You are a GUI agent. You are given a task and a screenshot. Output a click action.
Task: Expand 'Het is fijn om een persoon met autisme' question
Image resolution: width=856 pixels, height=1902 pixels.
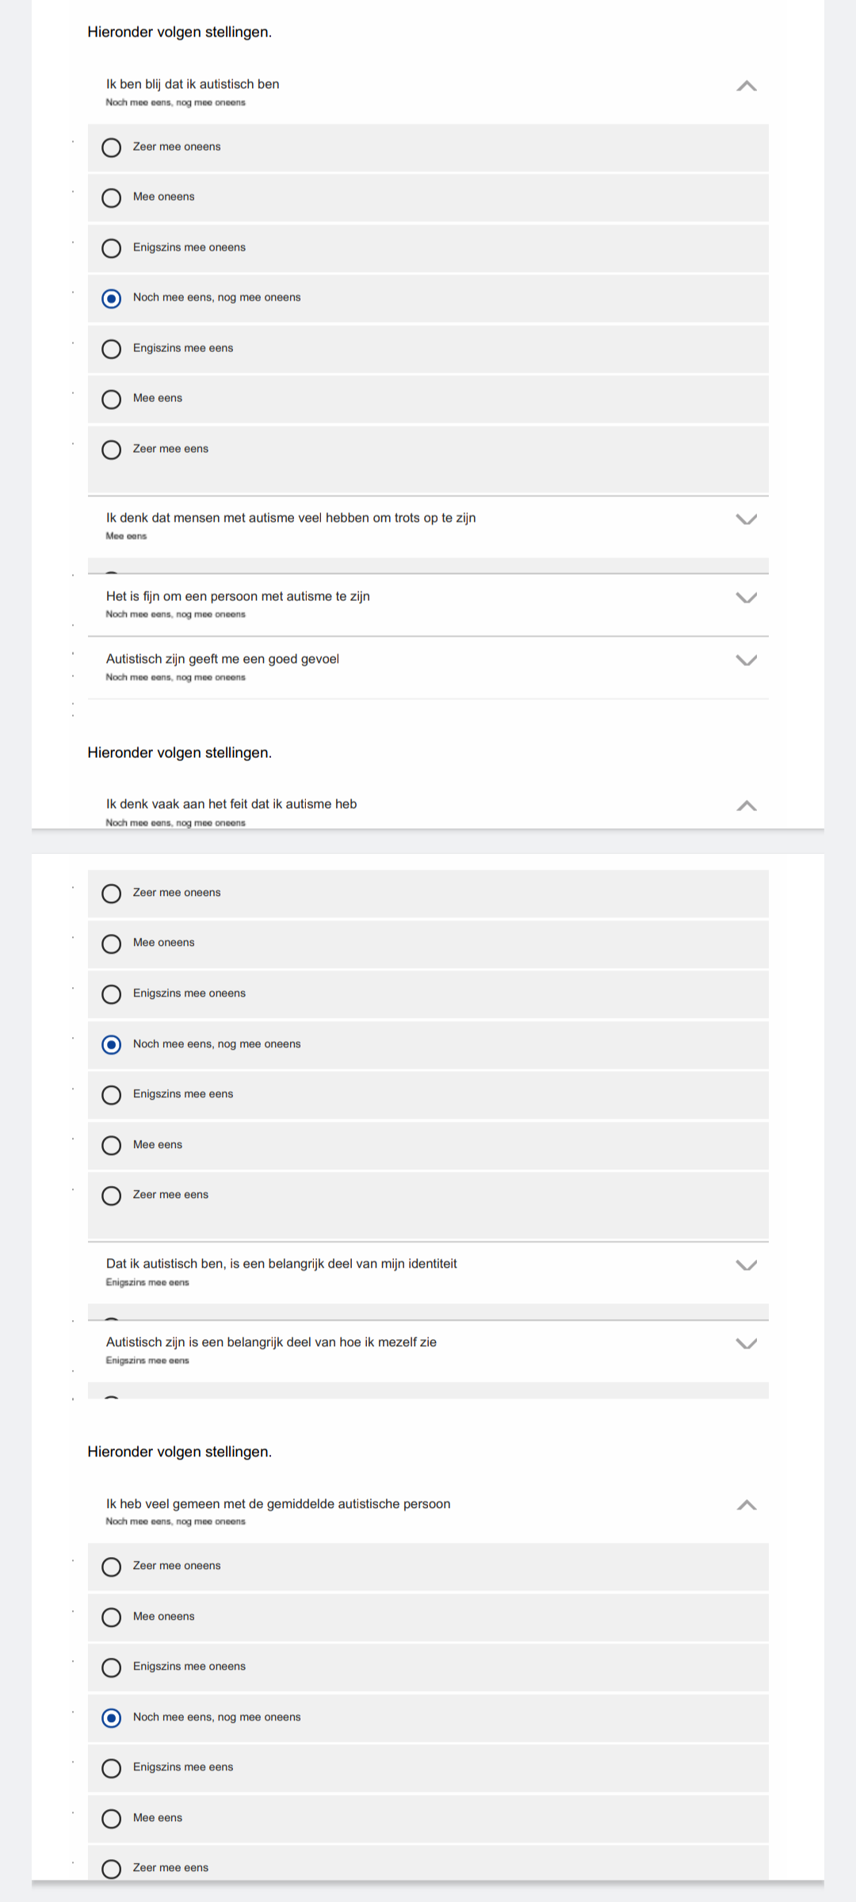tap(747, 598)
